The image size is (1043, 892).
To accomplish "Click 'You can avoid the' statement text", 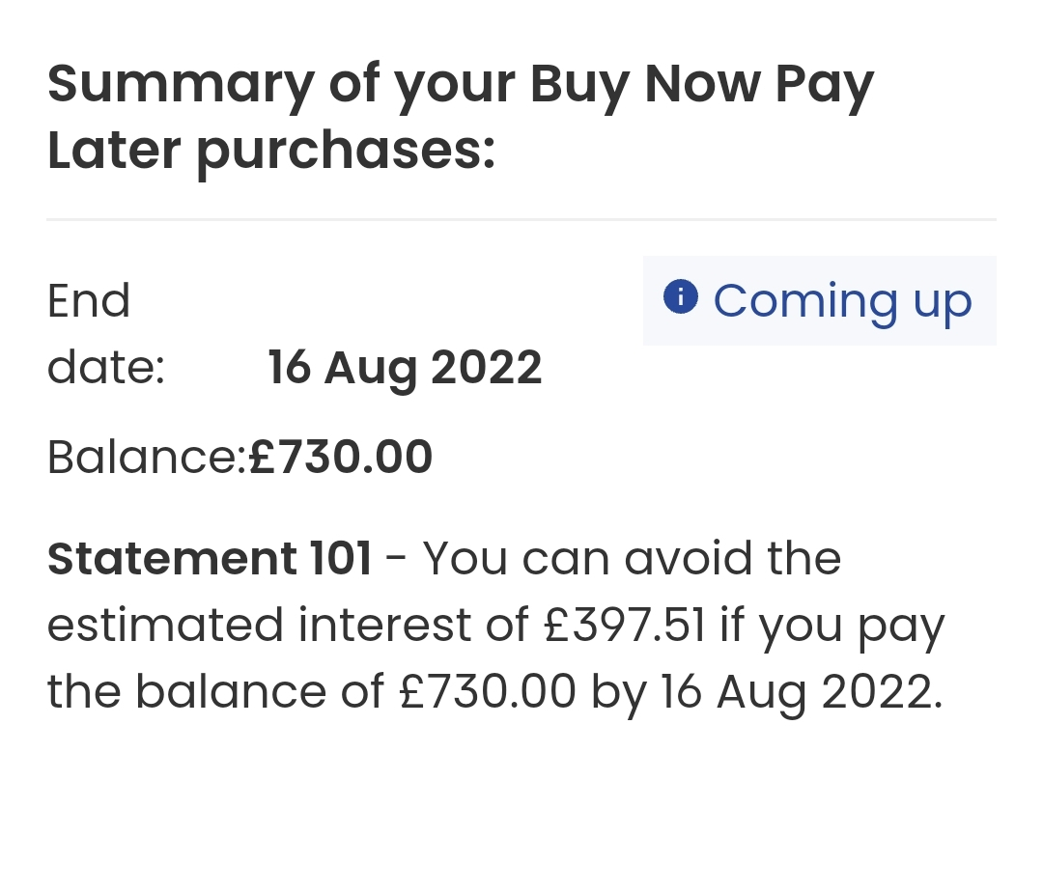I will coord(632,558).
